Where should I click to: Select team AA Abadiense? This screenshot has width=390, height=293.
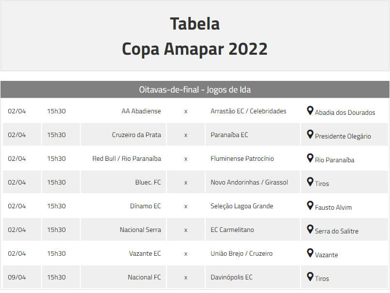141,111
